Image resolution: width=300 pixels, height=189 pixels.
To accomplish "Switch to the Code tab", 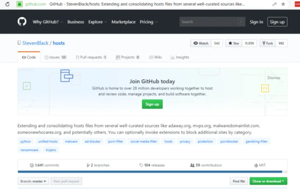I will pos(29,57).
